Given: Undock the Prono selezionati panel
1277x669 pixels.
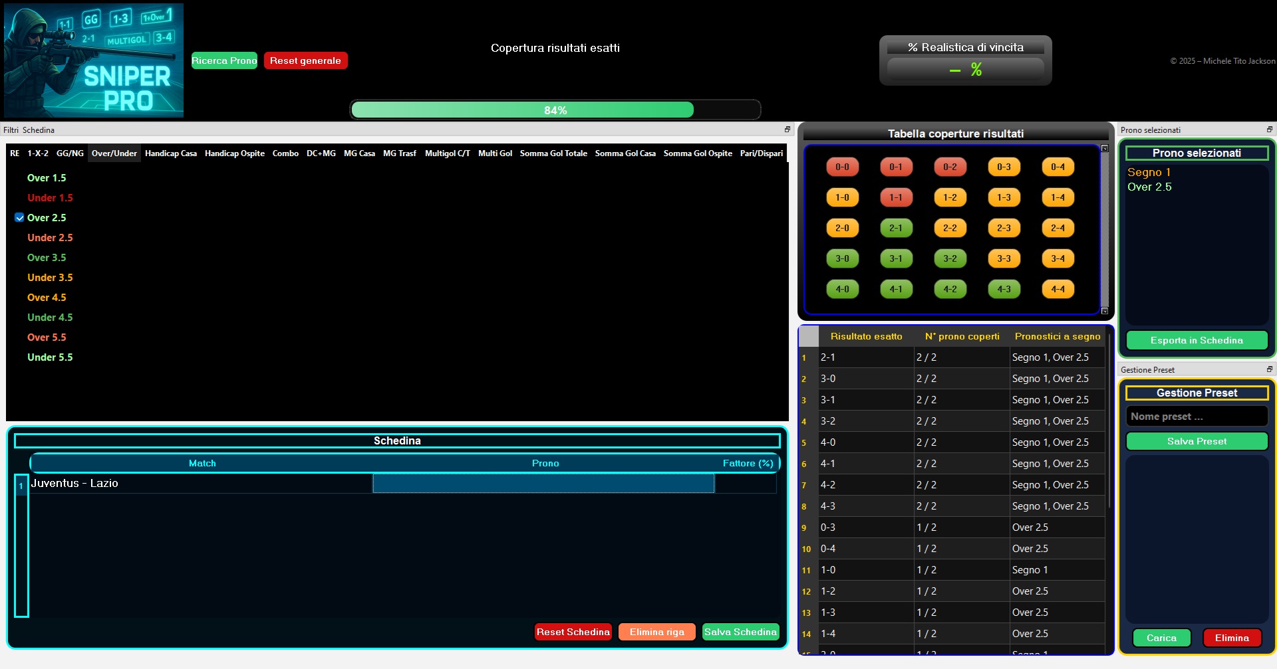Looking at the screenshot, I should click(x=1271, y=130).
